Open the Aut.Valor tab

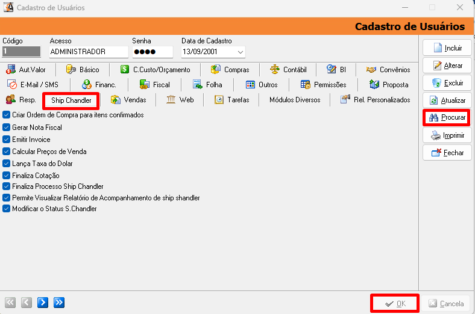tap(26, 70)
